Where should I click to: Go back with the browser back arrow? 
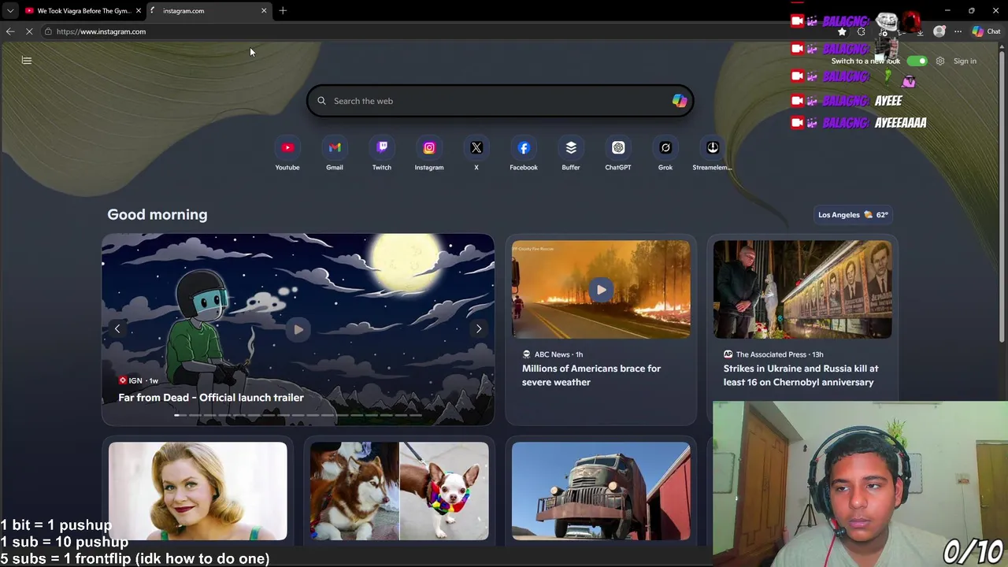[x=10, y=31]
